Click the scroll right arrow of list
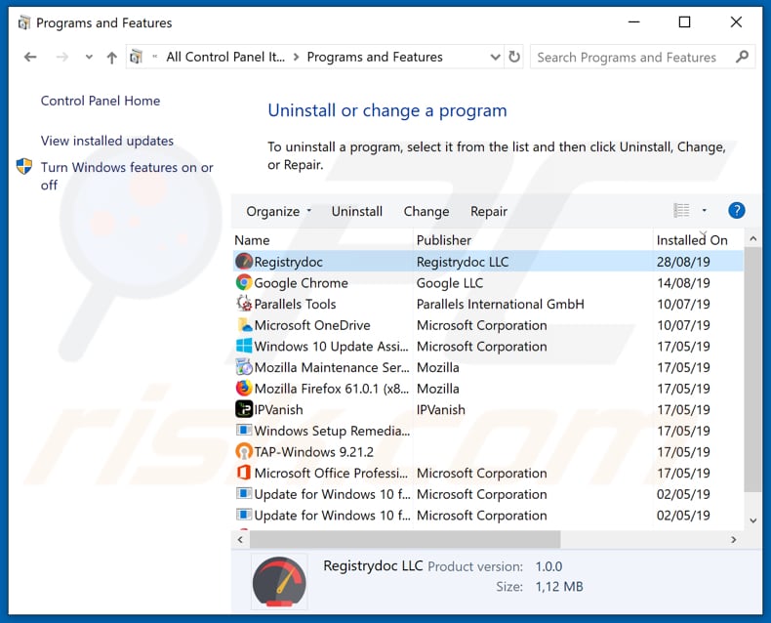This screenshot has height=623, width=771. [x=734, y=539]
